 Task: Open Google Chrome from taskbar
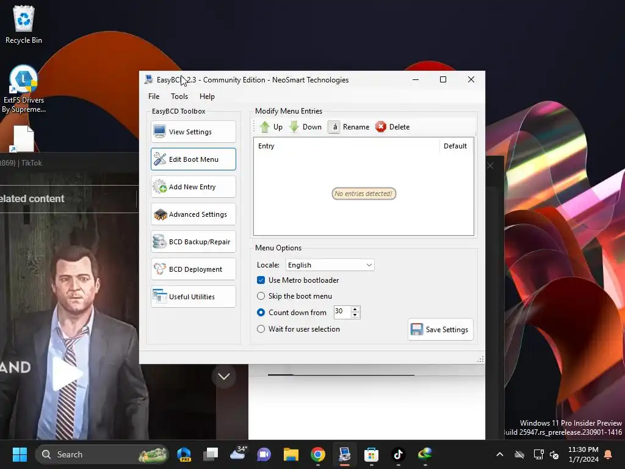pyautogui.click(x=317, y=454)
